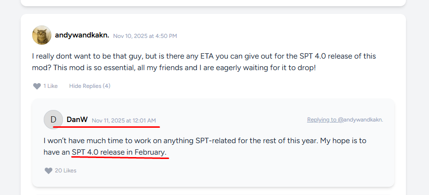Click the heart icon on andywandkakn's comment
Screen dimensions: 429x195
coord(37,86)
